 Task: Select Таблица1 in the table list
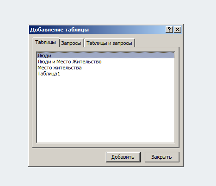point(49,74)
